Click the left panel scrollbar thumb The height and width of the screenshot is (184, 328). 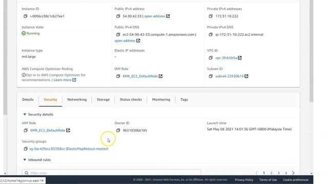pos(6,57)
